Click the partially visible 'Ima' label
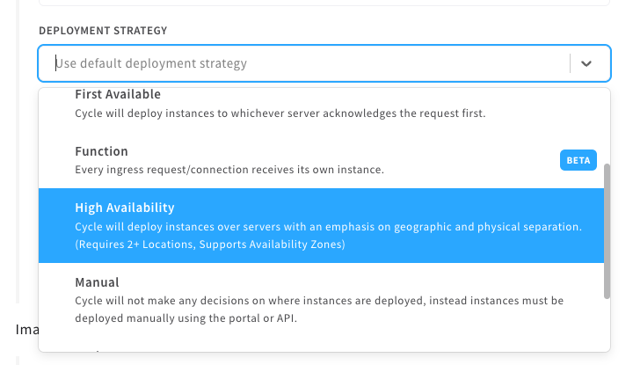 tap(26, 329)
